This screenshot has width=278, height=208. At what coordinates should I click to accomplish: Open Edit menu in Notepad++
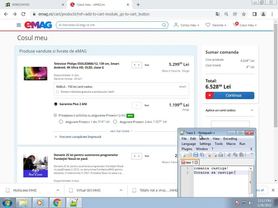193,138
